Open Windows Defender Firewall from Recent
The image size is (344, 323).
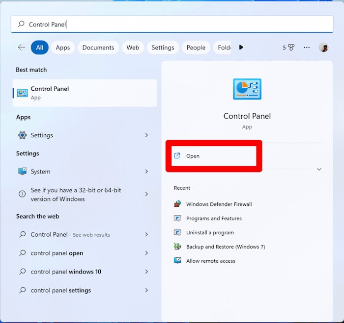(x=219, y=204)
